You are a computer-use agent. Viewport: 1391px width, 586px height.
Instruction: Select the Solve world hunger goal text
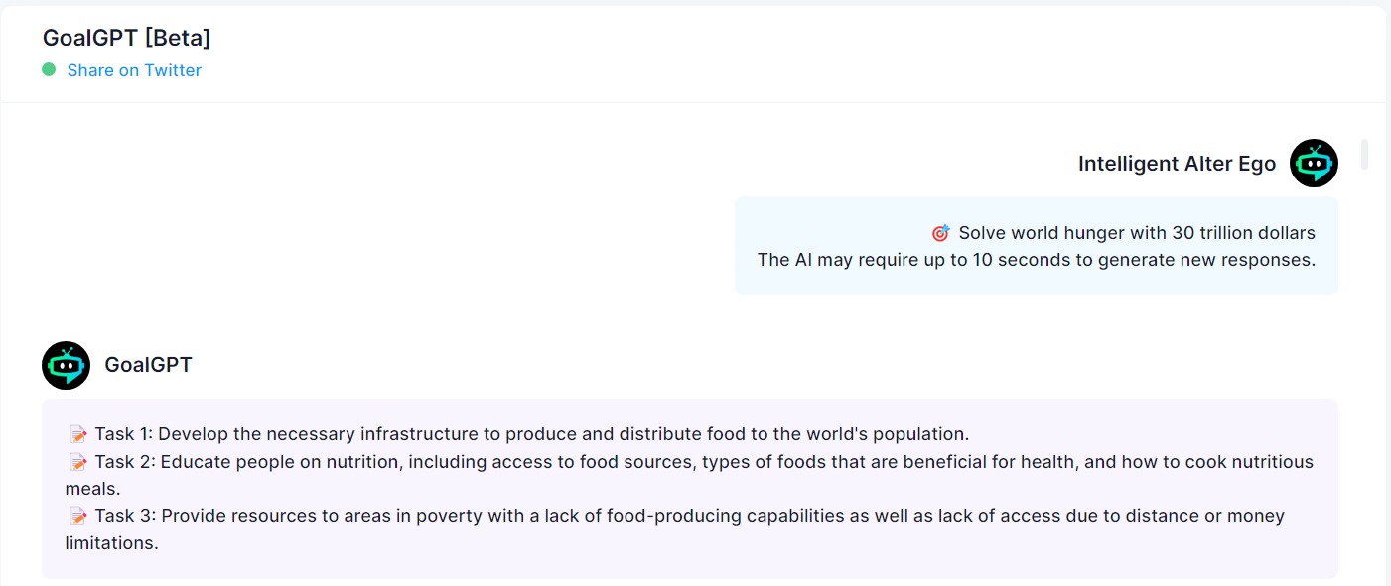coord(1137,233)
